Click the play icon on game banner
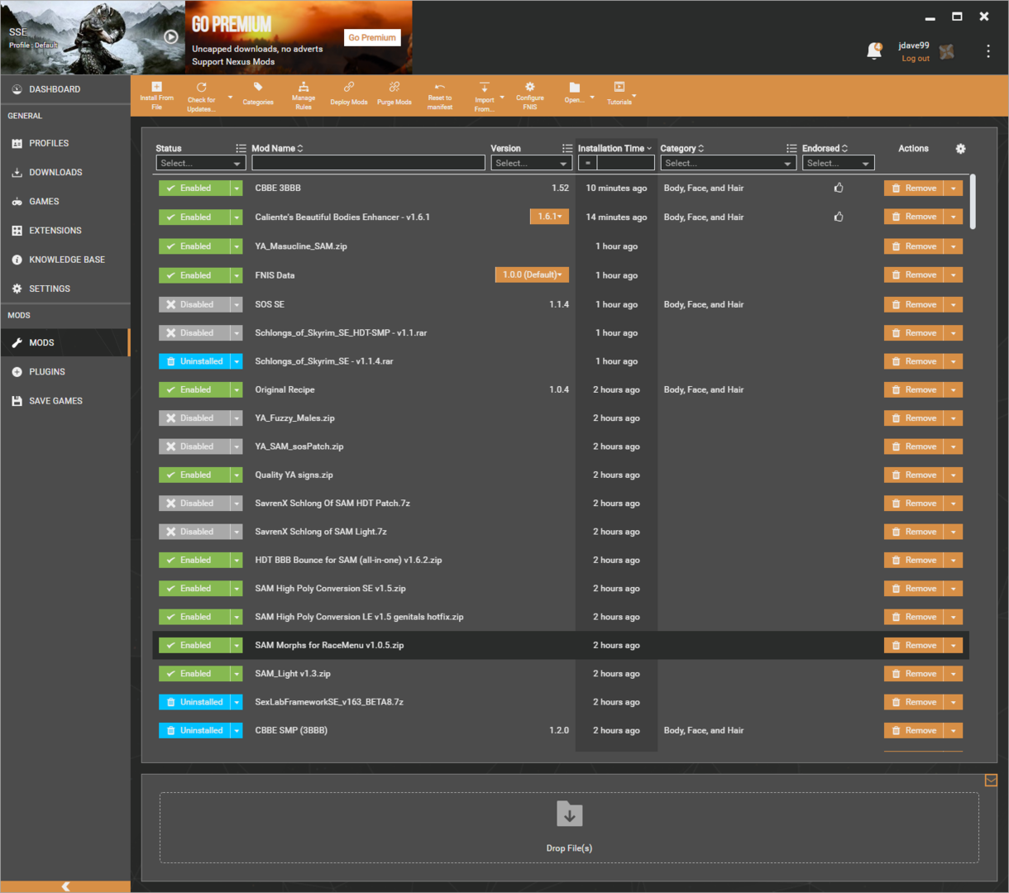The width and height of the screenshot is (1009, 893). coord(171,36)
